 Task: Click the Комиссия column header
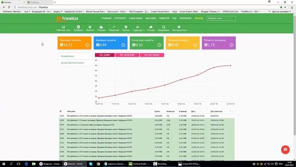[x=170, y=111]
